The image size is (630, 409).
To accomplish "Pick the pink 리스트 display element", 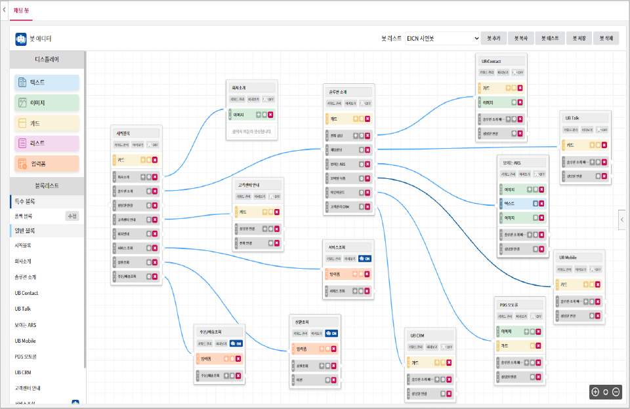I will (47, 144).
